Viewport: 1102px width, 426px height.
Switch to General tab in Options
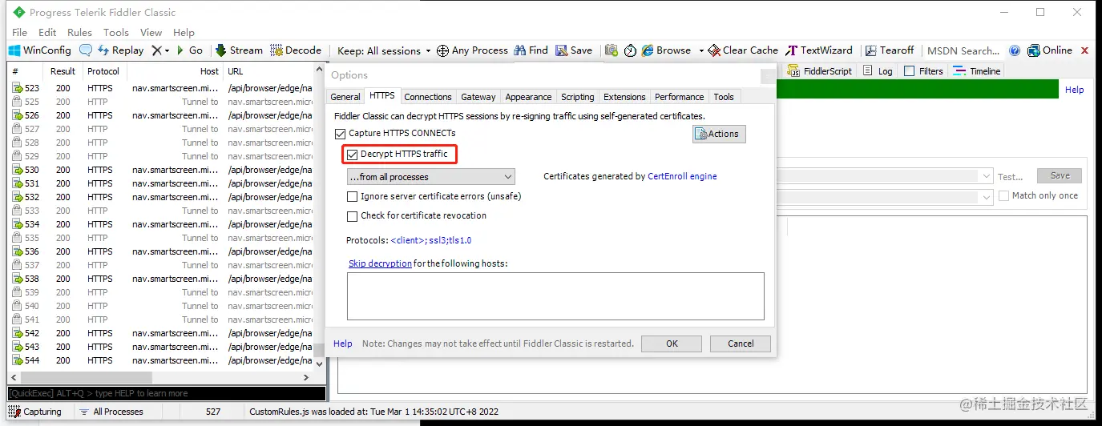pyautogui.click(x=345, y=97)
